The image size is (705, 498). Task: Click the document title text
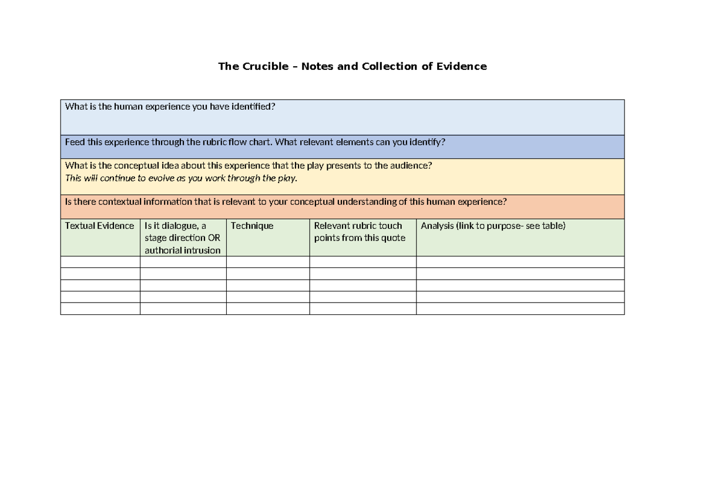point(352,66)
